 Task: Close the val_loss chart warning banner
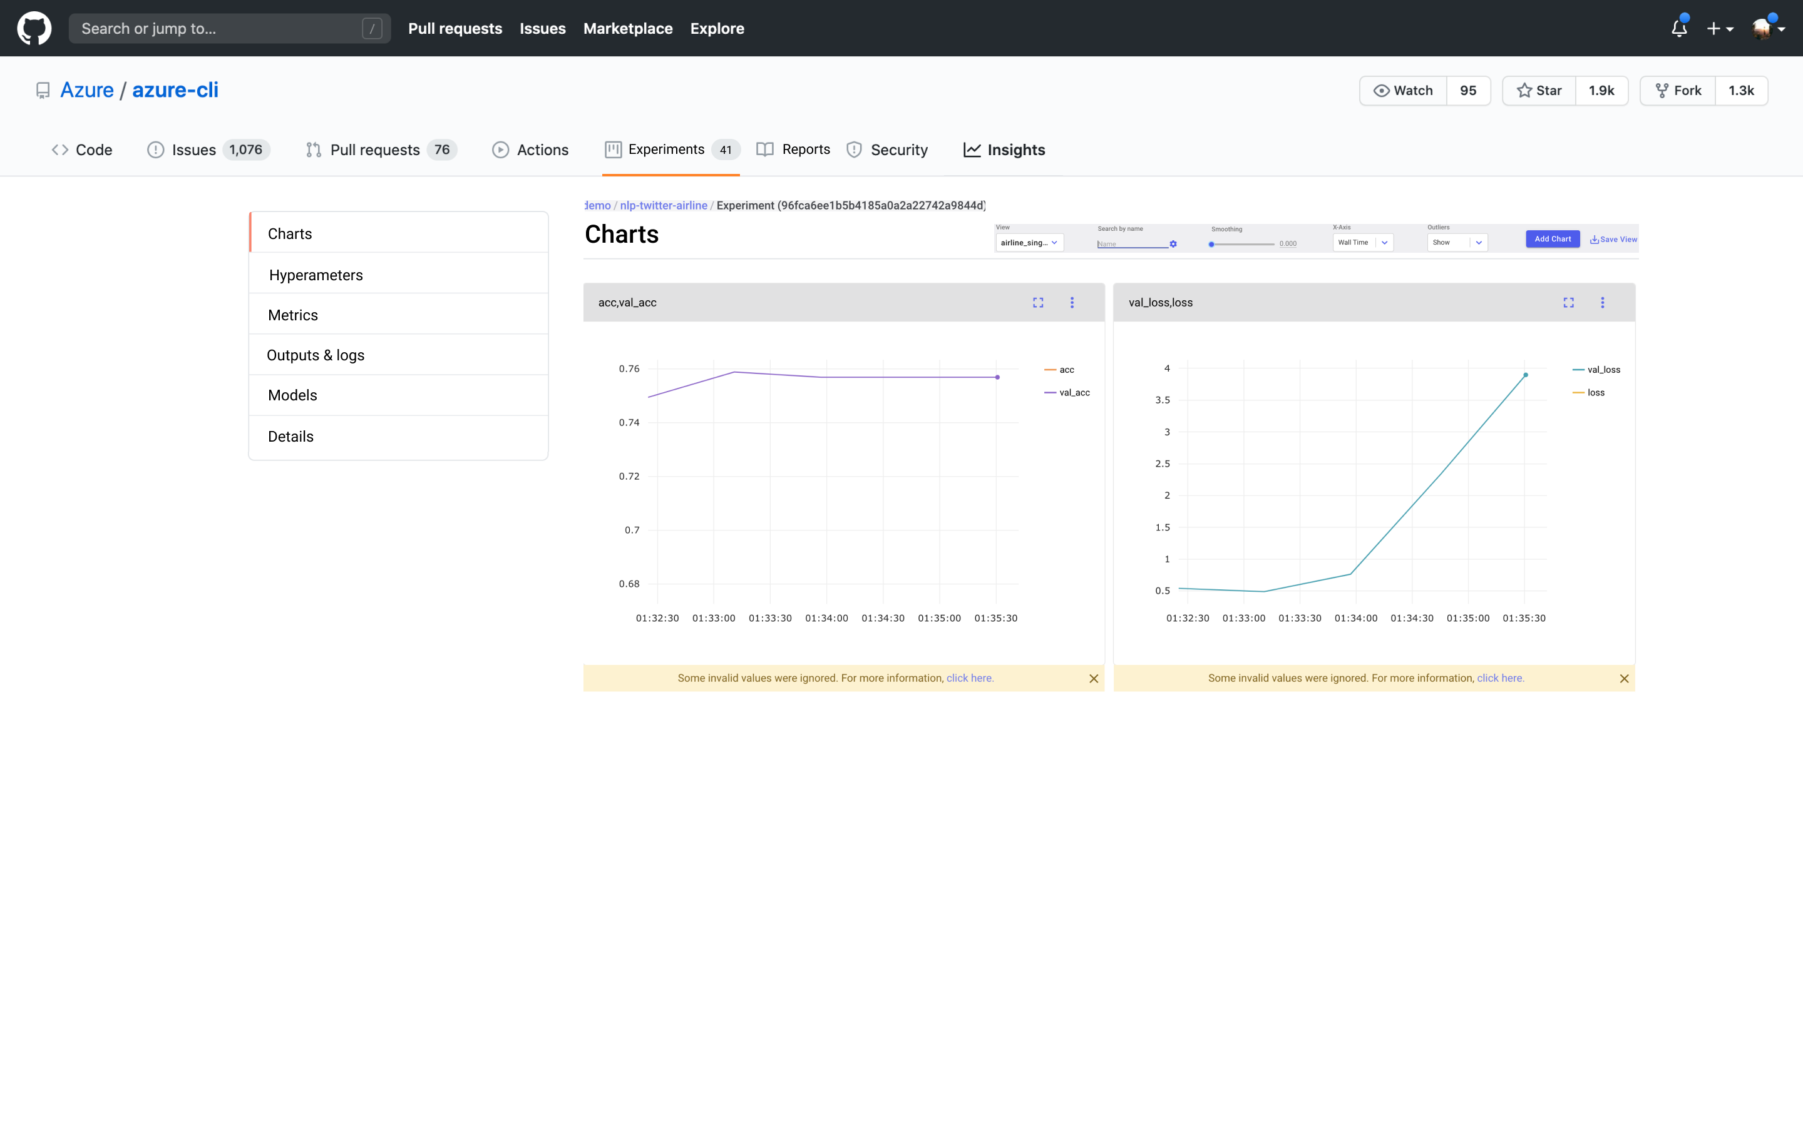pos(1624,679)
